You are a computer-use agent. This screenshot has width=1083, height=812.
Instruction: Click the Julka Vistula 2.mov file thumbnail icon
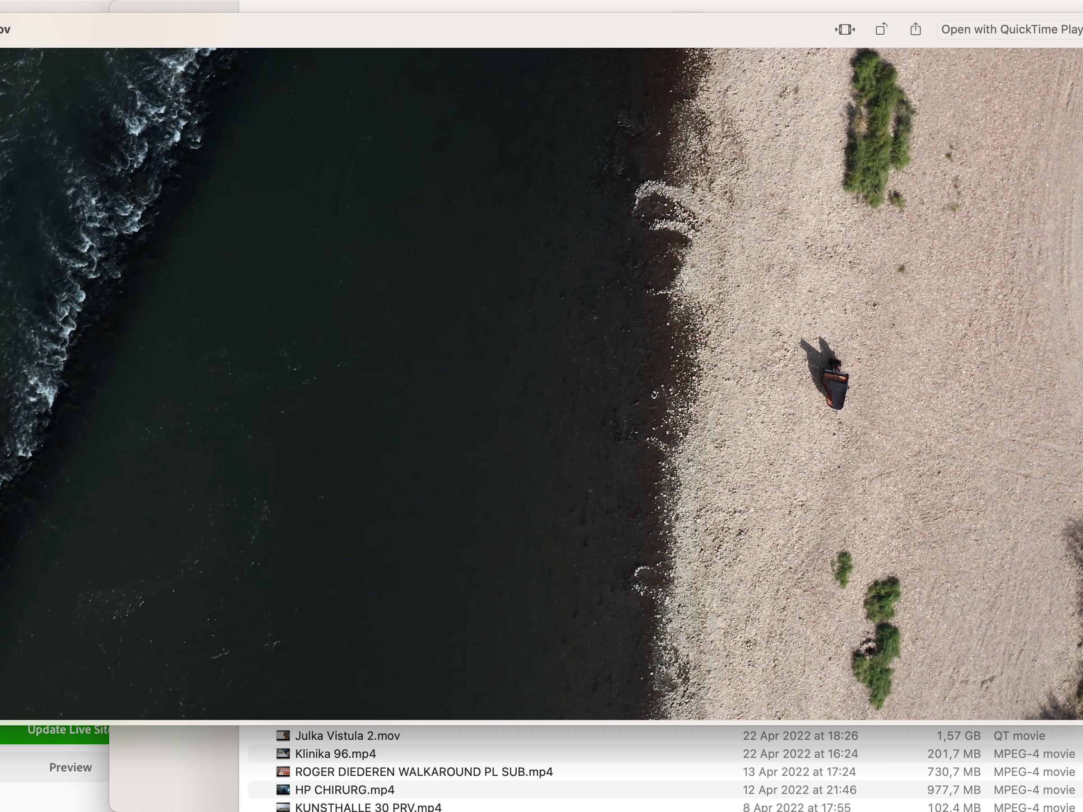point(283,736)
